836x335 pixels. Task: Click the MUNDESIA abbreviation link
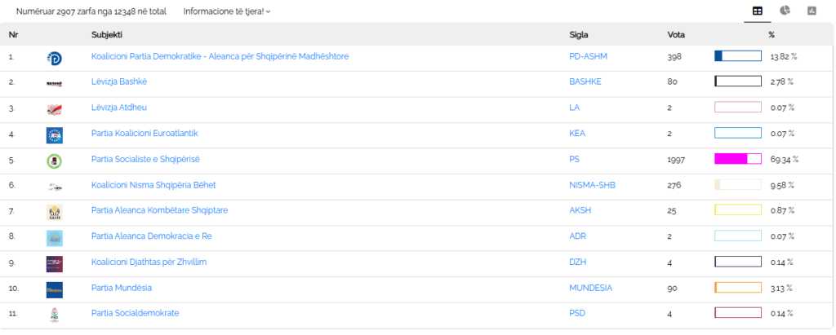pos(589,288)
